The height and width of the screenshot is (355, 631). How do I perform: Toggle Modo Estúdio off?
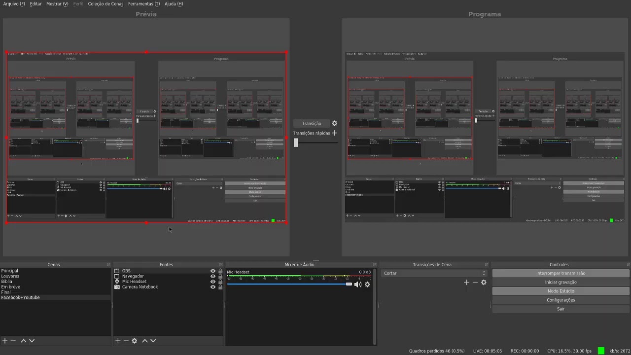561,291
